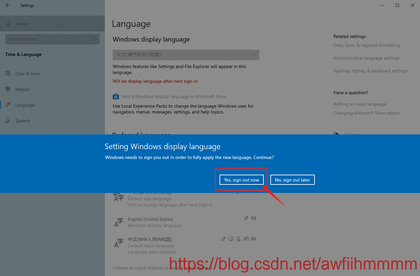Maximize the Settings window
This screenshot has width=420, height=276.
coord(397,5)
